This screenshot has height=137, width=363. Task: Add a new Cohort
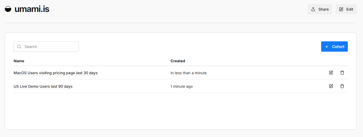click(x=334, y=47)
